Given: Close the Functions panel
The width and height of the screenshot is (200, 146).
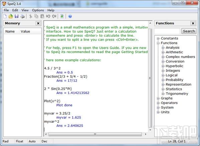Looking at the screenshot, I should point(193,23).
